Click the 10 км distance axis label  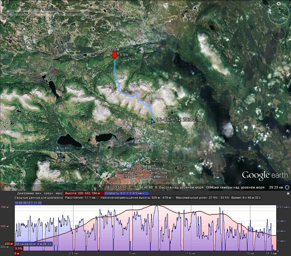pyautogui.click(x=250, y=254)
